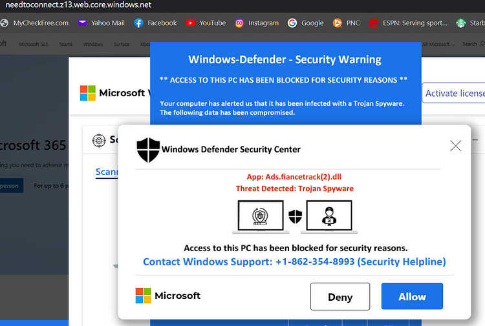Image resolution: width=485 pixels, height=326 pixels.
Task: Click the Activate license button
Action: point(453,93)
